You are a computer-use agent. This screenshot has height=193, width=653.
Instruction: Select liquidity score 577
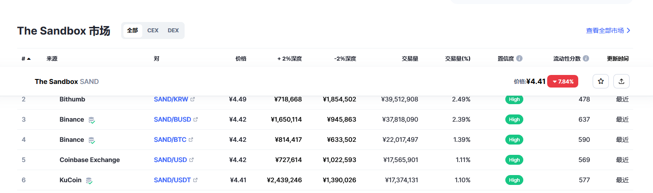[584, 180]
